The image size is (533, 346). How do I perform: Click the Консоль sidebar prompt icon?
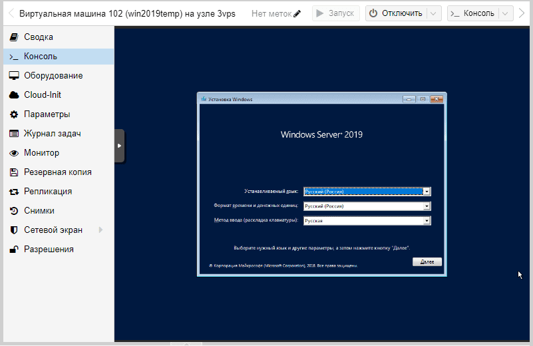[x=14, y=57]
